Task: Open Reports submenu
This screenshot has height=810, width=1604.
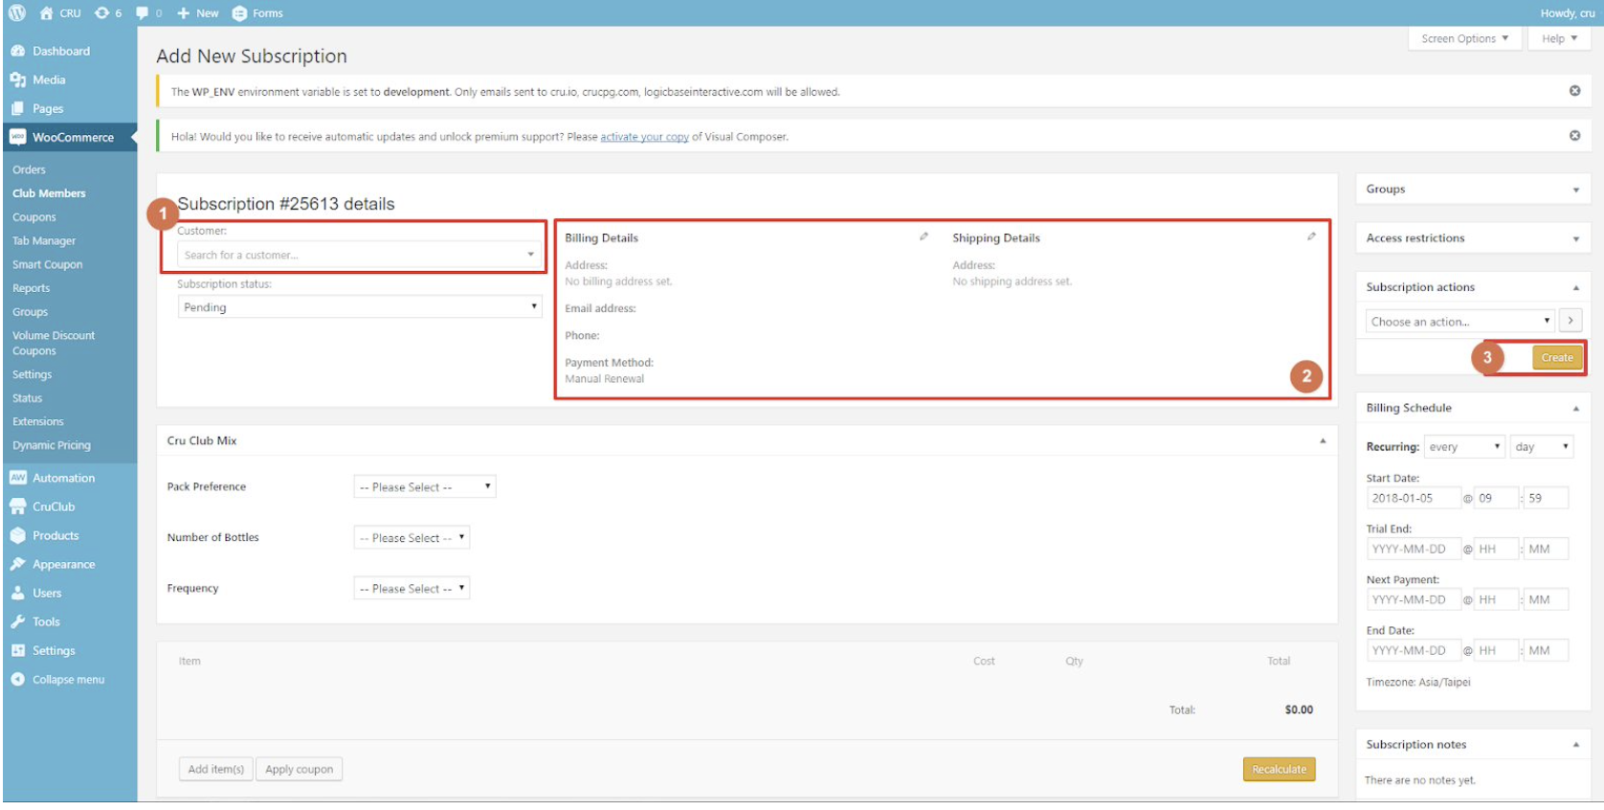Action: point(31,288)
